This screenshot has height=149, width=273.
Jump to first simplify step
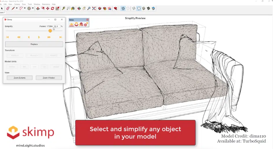[x=8, y=37]
